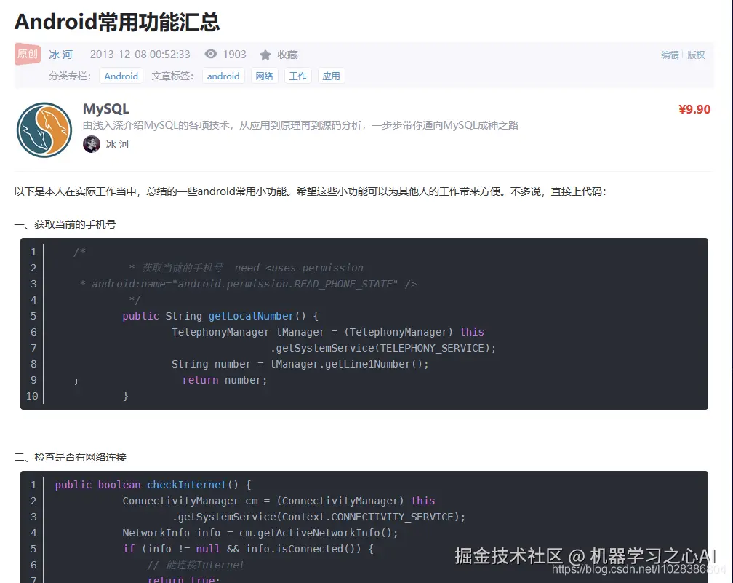Click the view count 1903
The height and width of the screenshot is (583, 733).
point(234,55)
